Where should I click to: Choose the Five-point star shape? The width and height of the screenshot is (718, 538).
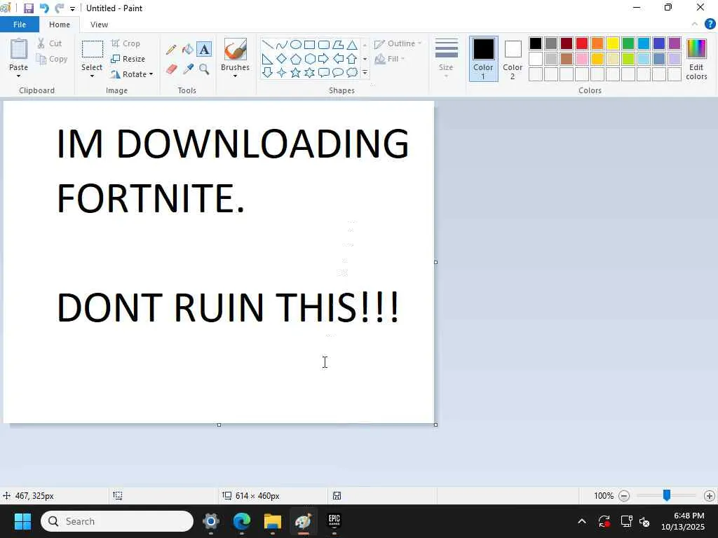coord(296,72)
